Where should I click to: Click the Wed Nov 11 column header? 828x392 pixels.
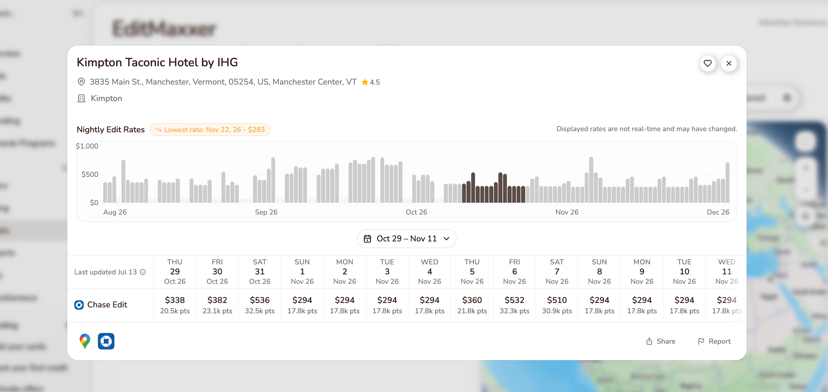point(727,271)
